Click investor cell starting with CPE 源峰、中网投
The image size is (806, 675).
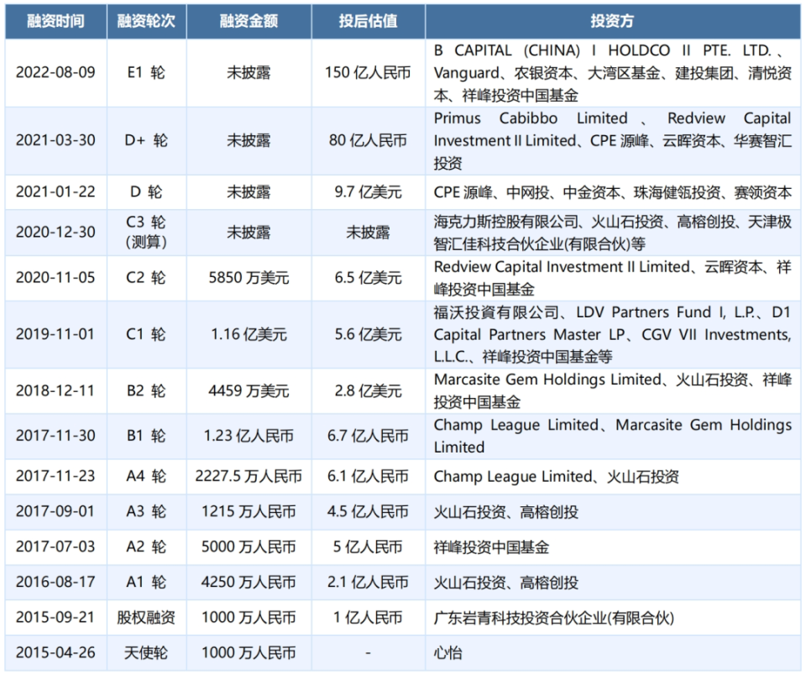613,192
